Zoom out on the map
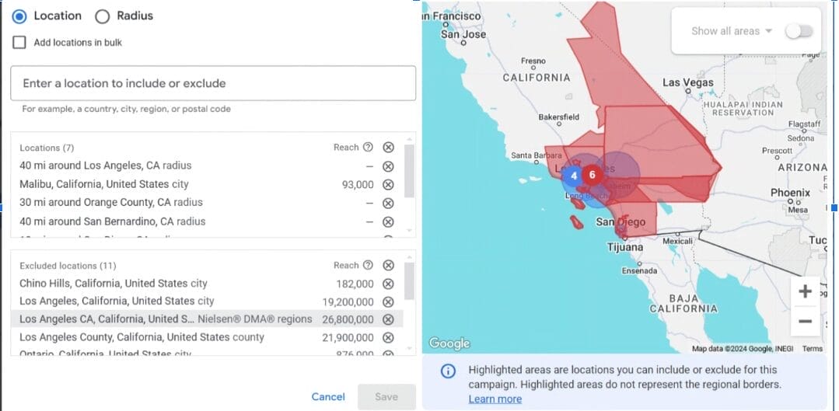The image size is (839, 411). tap(805, 321)
